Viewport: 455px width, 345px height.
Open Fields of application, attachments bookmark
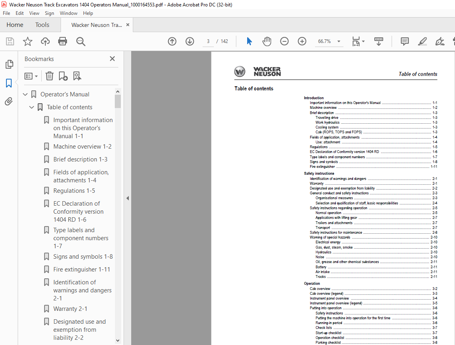click(x=81, y=176)
